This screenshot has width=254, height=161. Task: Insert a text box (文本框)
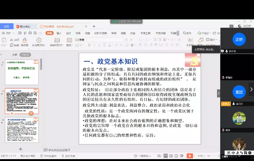[x=190, y=40]
